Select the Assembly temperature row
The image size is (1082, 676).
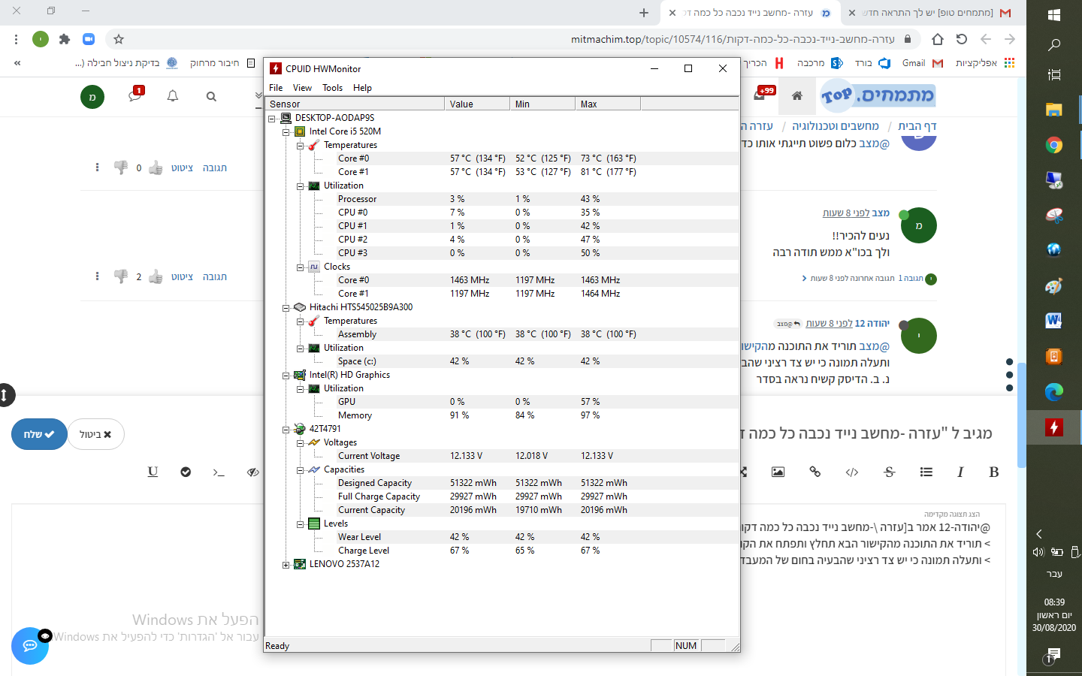[502, 334]
